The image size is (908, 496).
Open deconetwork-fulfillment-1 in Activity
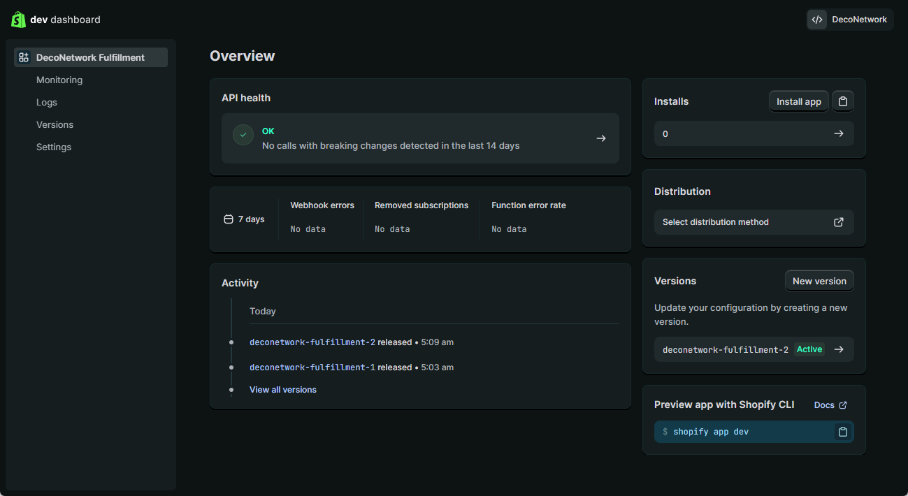312,367
